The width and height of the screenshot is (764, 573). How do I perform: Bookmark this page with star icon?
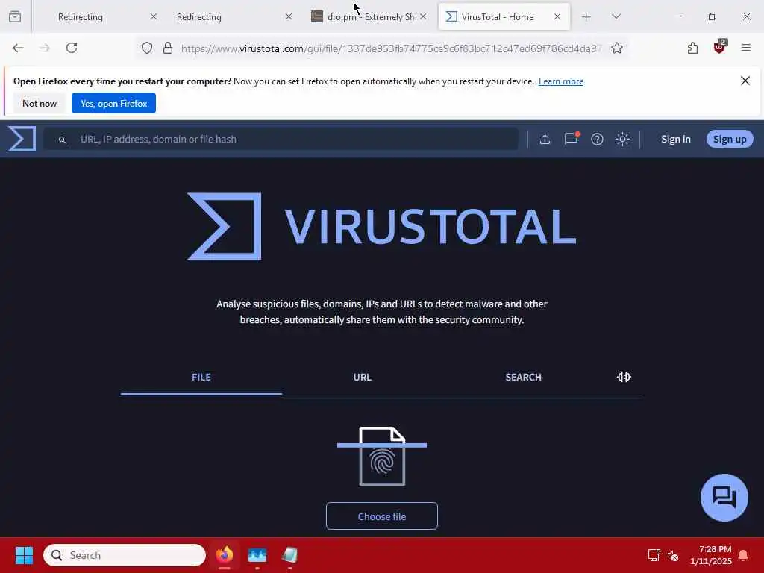tap(617, 48)
